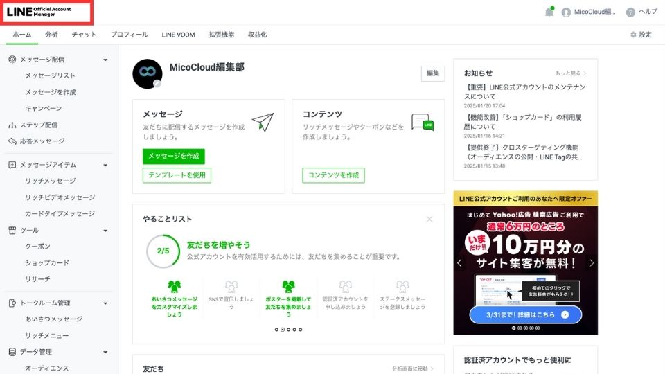Close the やることリスト panel with X

(x=429, y=219)
